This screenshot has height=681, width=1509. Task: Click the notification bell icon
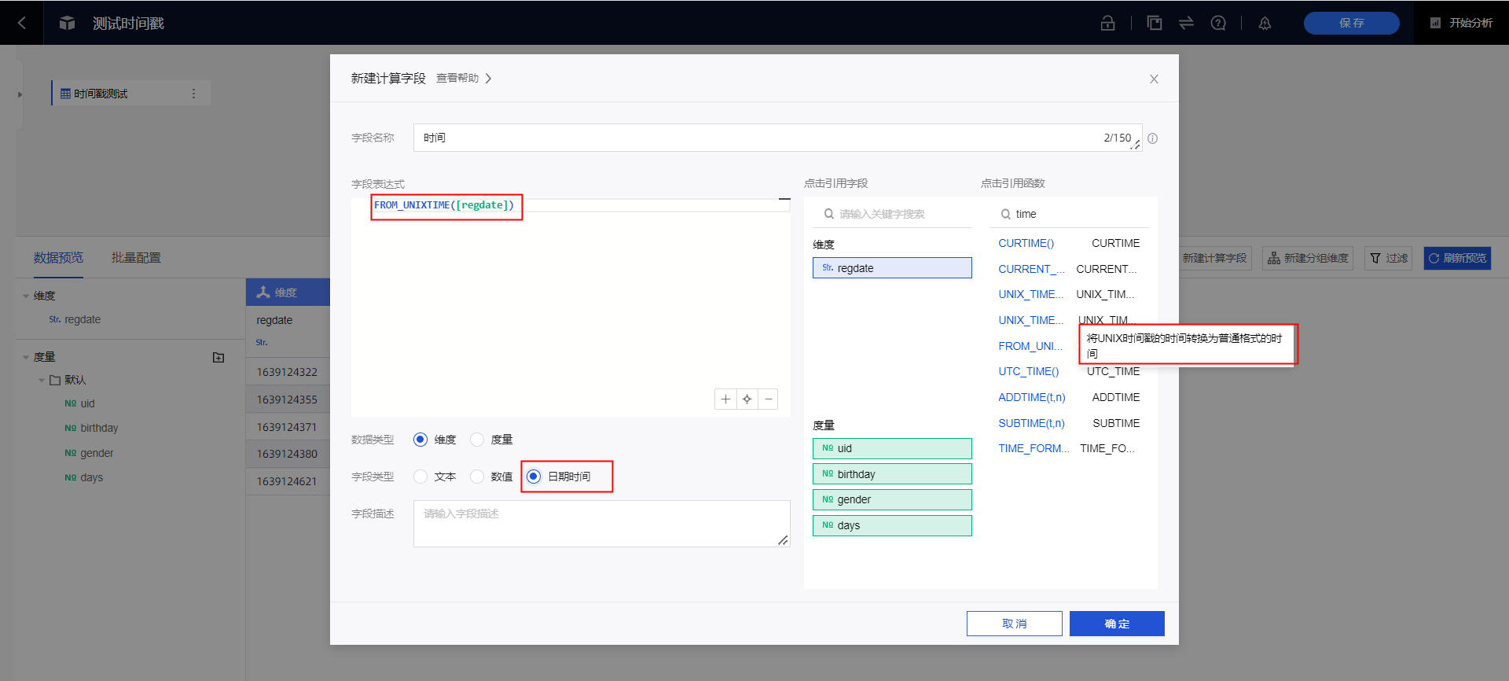(1265, 23)
